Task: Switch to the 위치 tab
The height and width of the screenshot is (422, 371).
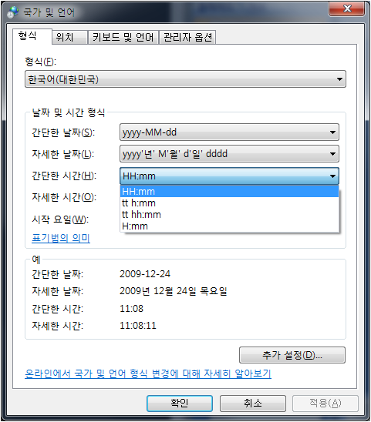Action: [x=69, y=37]
